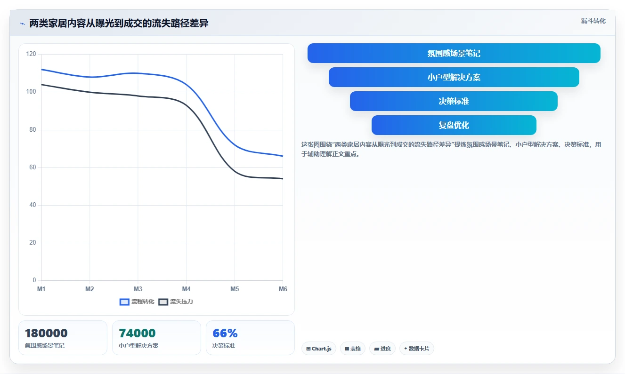
Task: Open the 180000 氛围感场景笔记 data card
Action: pos(63,338)
